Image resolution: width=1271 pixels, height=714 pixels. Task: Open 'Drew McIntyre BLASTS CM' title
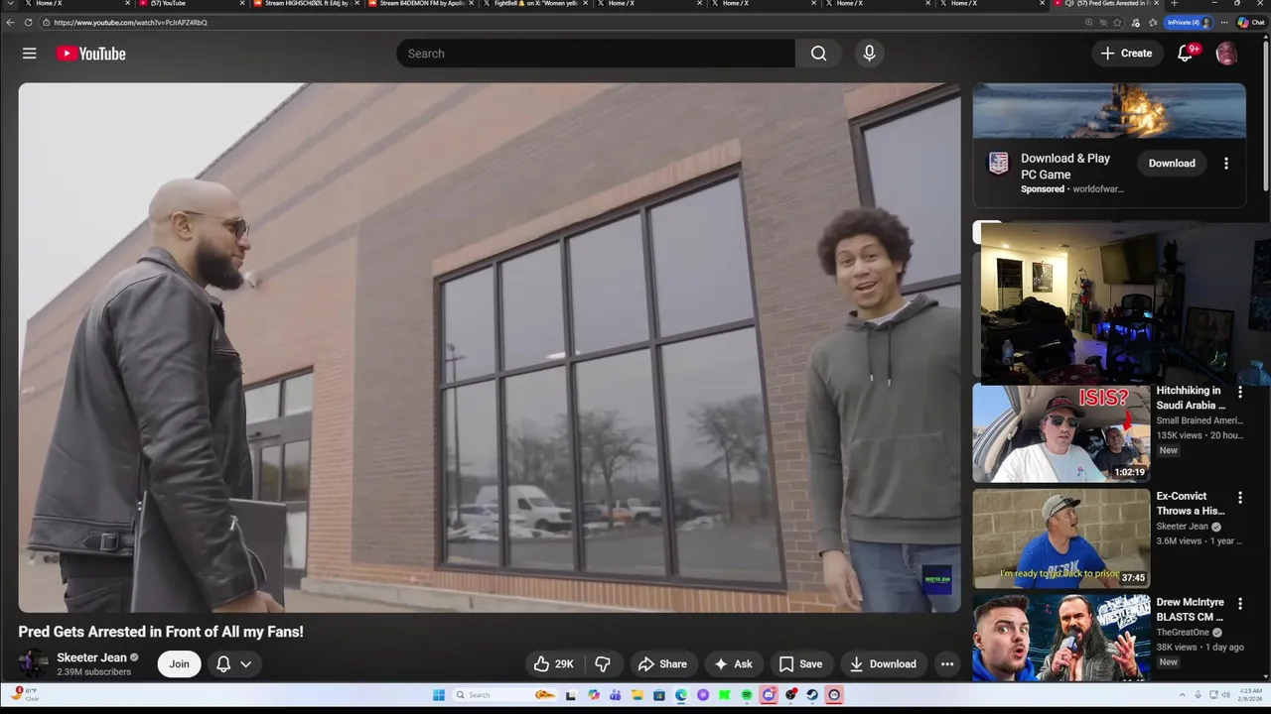[x=1191, y=609]
